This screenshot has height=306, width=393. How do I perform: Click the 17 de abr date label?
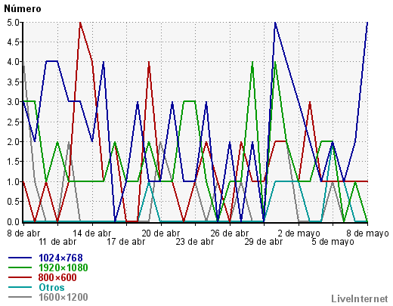[126, 242]
